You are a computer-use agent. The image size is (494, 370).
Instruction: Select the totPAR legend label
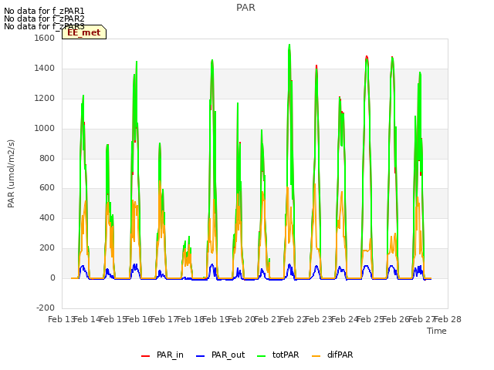tap(286, 355)
